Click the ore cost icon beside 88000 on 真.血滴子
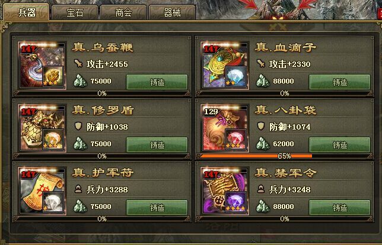This screenshot has height=245, width=382. click(x=263, y=81)
